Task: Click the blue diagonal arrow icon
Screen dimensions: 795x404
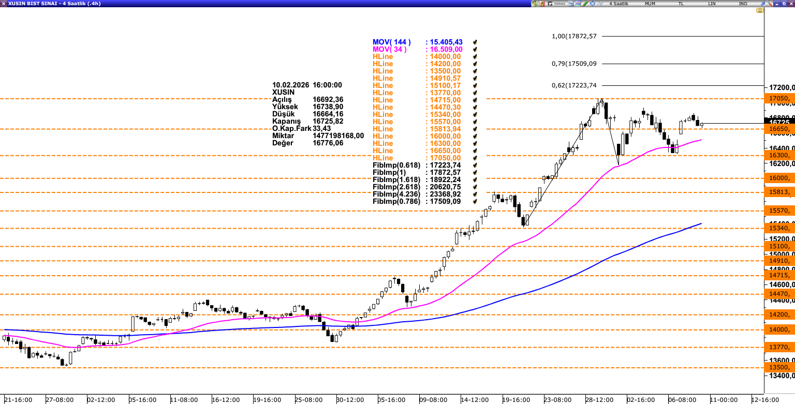Action: (762, 4)
